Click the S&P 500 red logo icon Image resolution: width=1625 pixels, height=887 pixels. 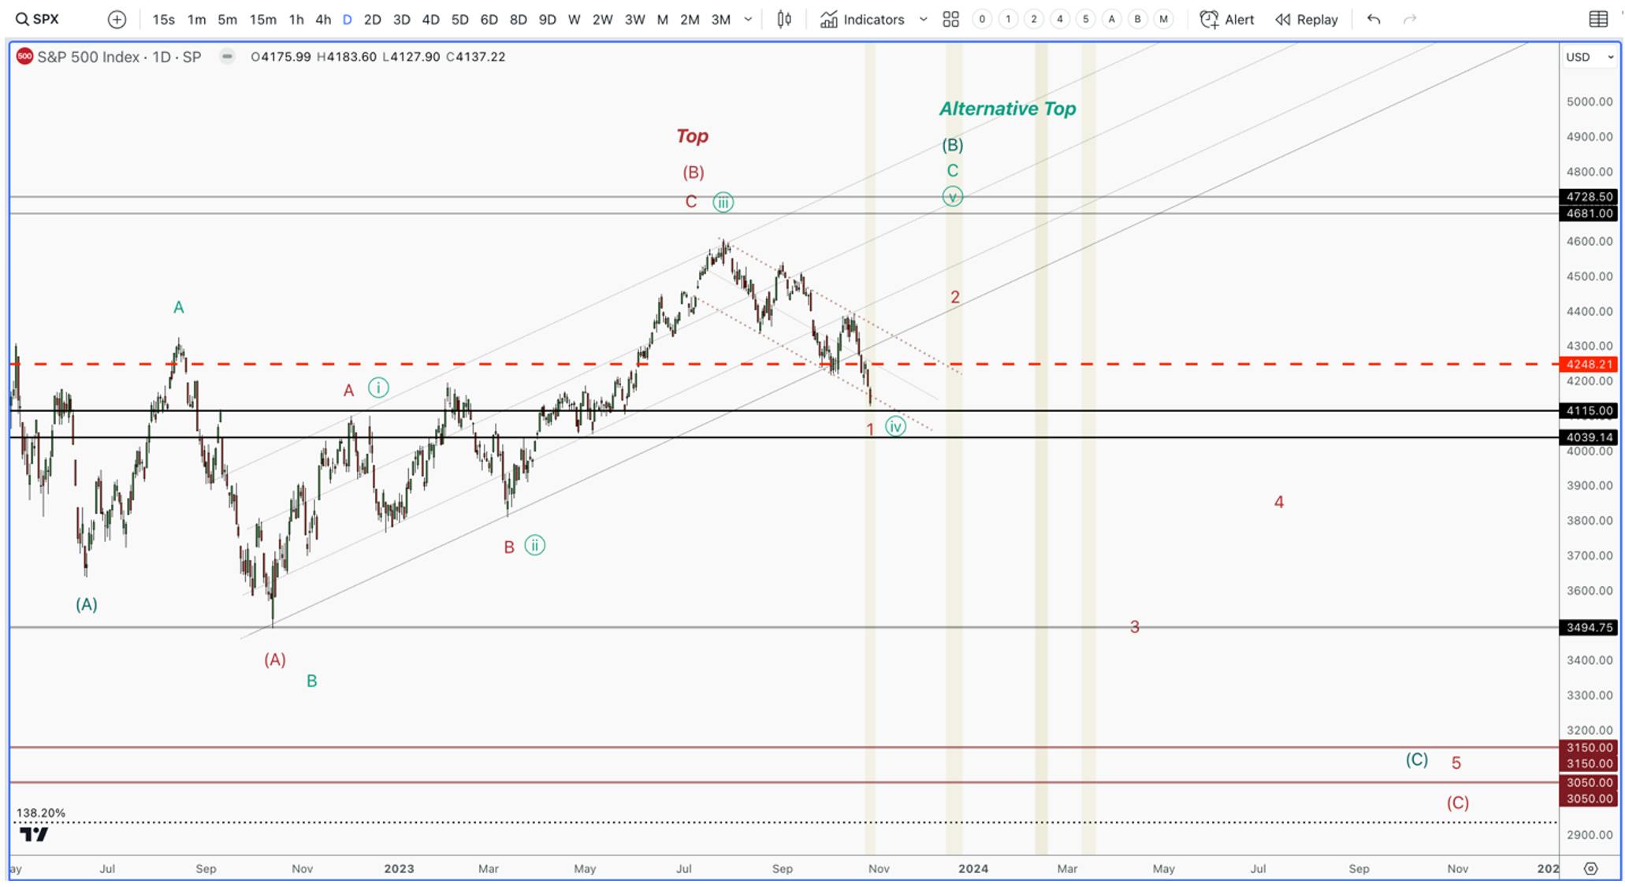click(24, 56)
